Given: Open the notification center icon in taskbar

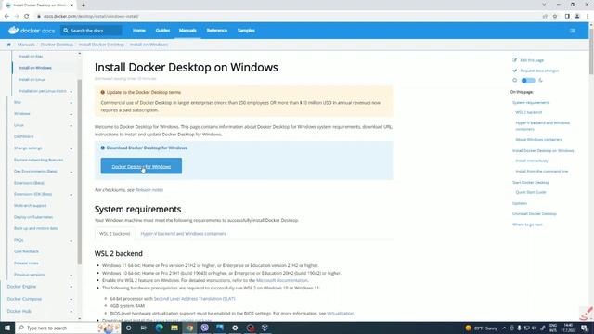Looking at the screenshot, I should pos(584,328).
